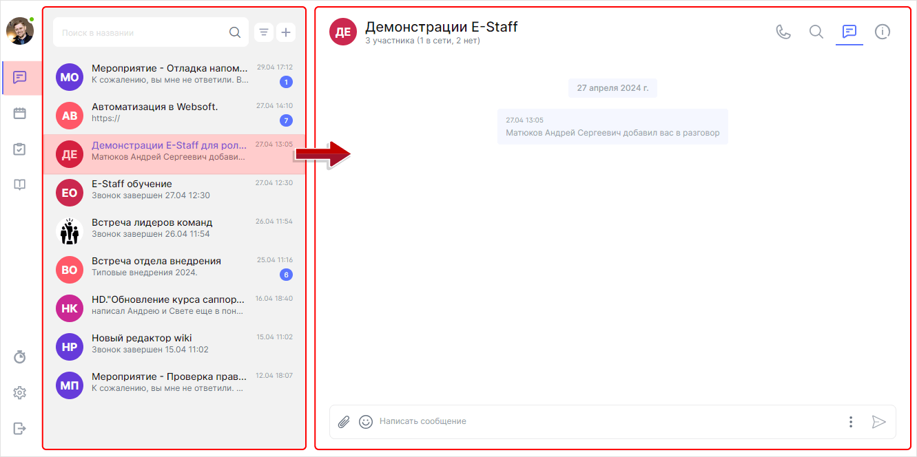The image size is (917, 457).
Task: Switch to the chat info tab
Action: (x=883, y=31)
